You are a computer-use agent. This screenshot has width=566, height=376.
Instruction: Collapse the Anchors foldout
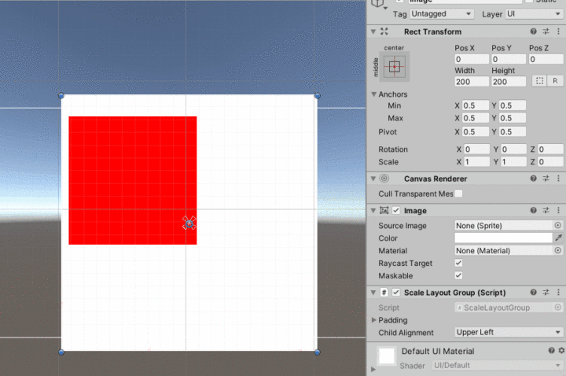tap(374, 94)
